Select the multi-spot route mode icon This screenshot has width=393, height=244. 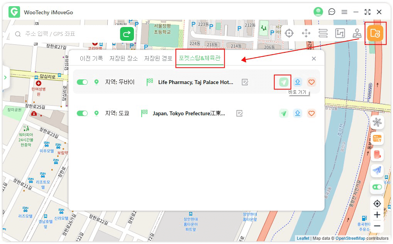click(x=340, y=33)
